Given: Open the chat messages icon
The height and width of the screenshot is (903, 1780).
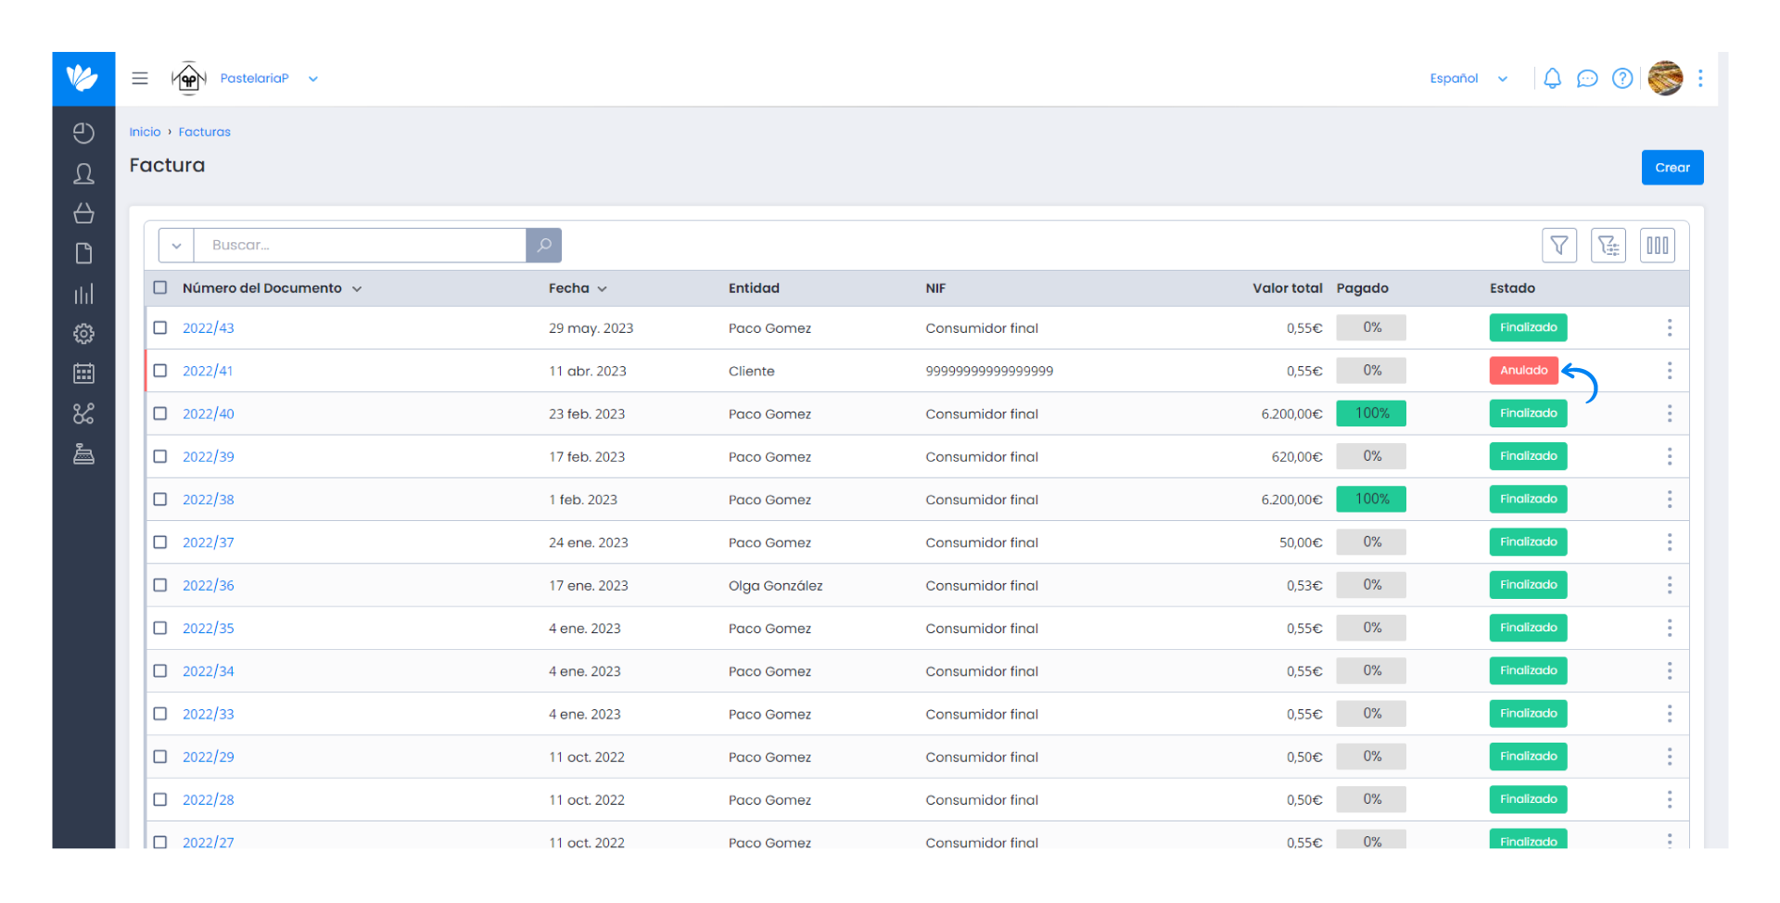Looking at the screenshot, I should point(1587,79).
